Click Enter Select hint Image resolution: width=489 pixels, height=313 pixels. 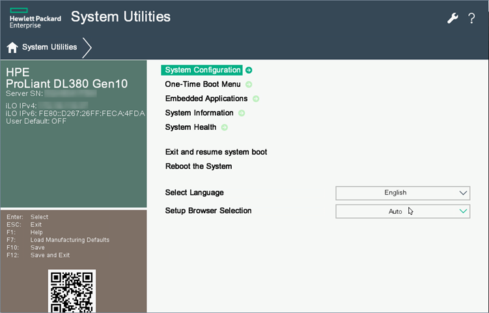tap(27, 217)
